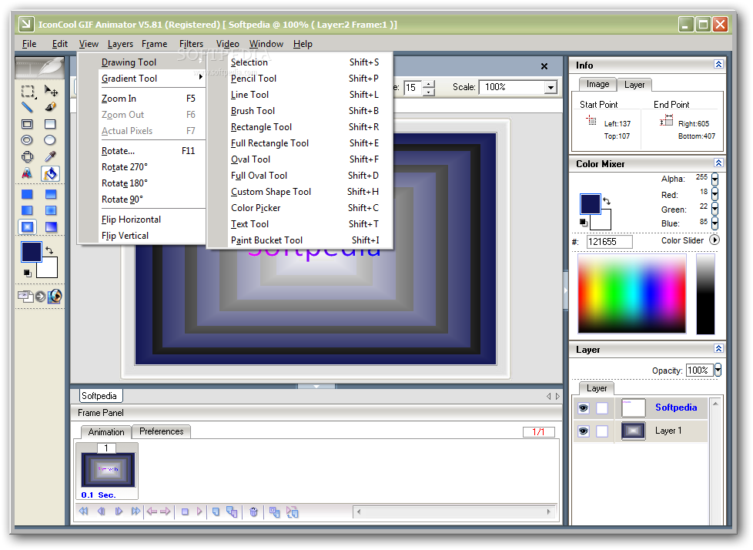The height and width of the screenshot is (550, 753).
Task: Expand the Color Slider arrow button
Action: (x=714, y=240)
